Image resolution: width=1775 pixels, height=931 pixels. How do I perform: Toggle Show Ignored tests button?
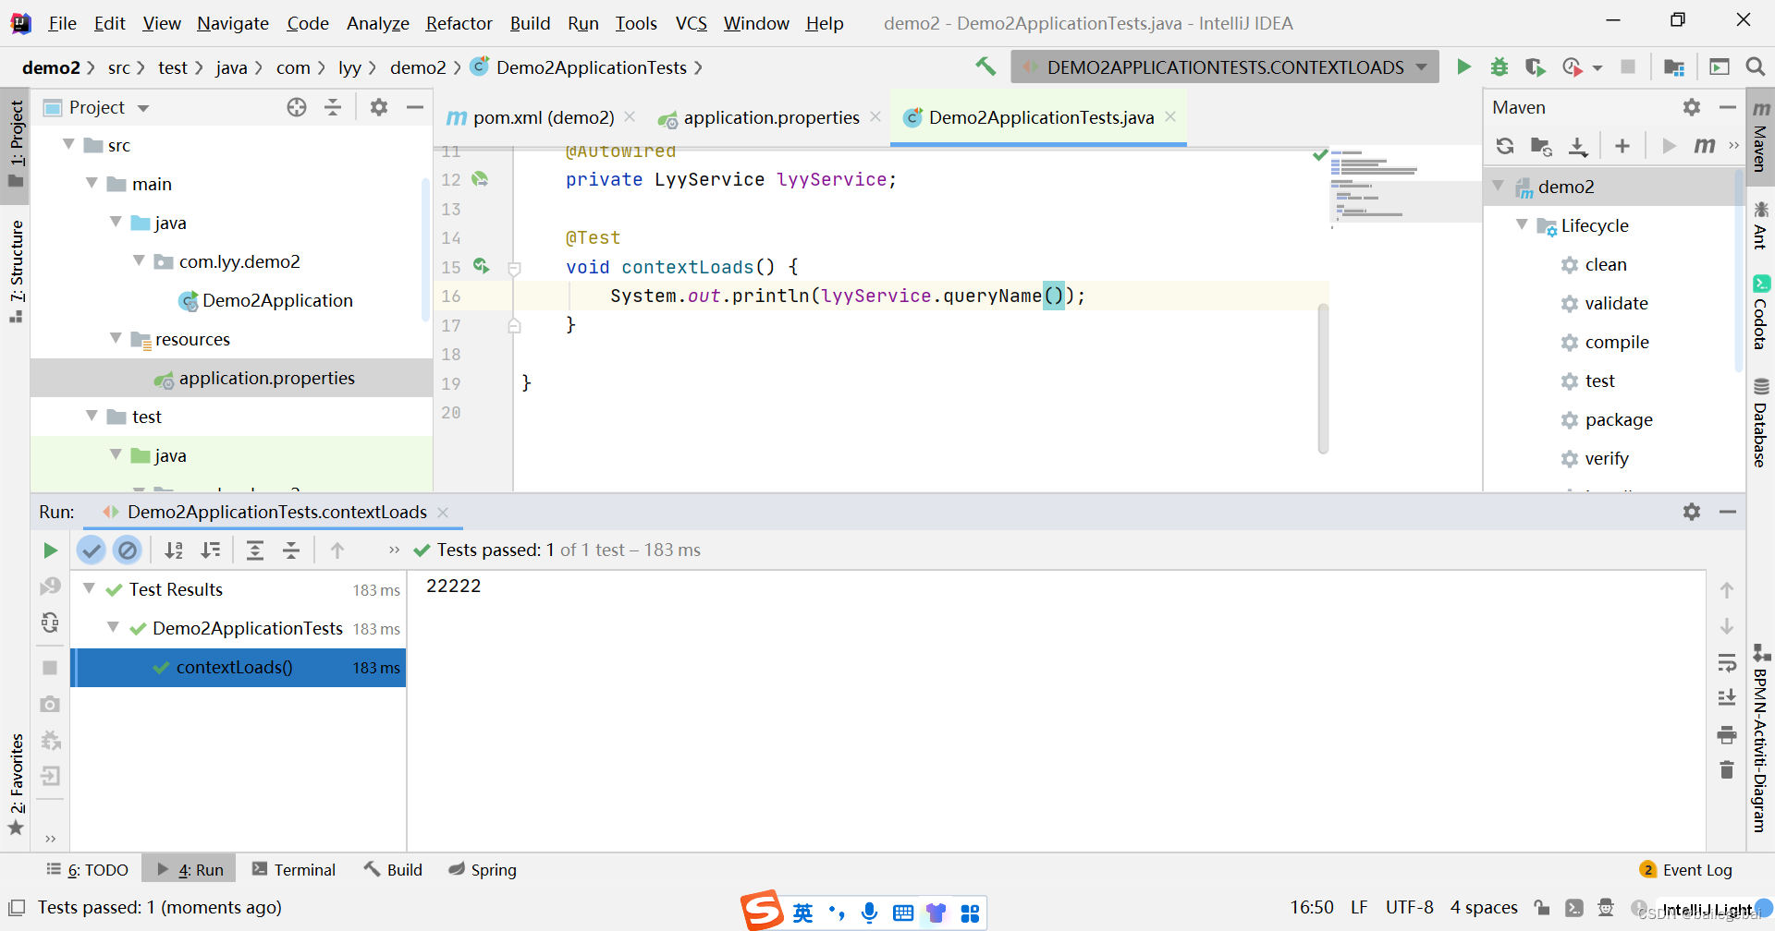(128, 550)
